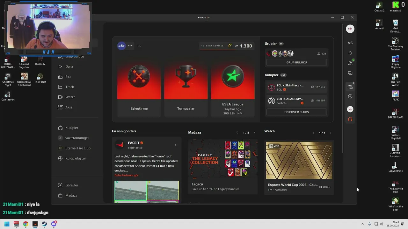Open Outlast 2 desktop shortcut

coord(379,7)
